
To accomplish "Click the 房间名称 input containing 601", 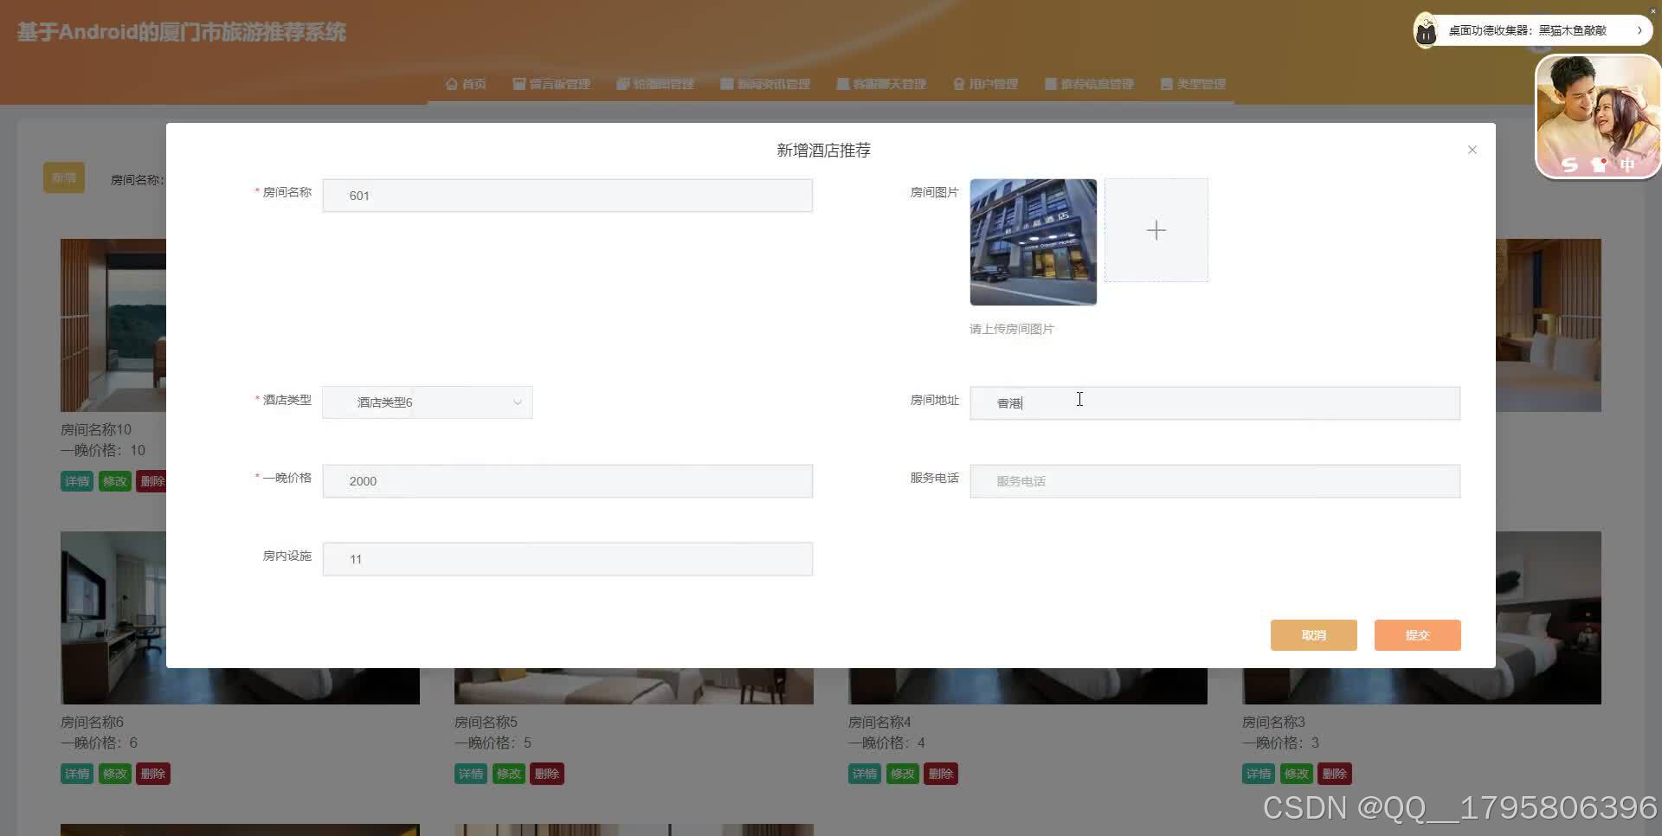I will 568,196.
